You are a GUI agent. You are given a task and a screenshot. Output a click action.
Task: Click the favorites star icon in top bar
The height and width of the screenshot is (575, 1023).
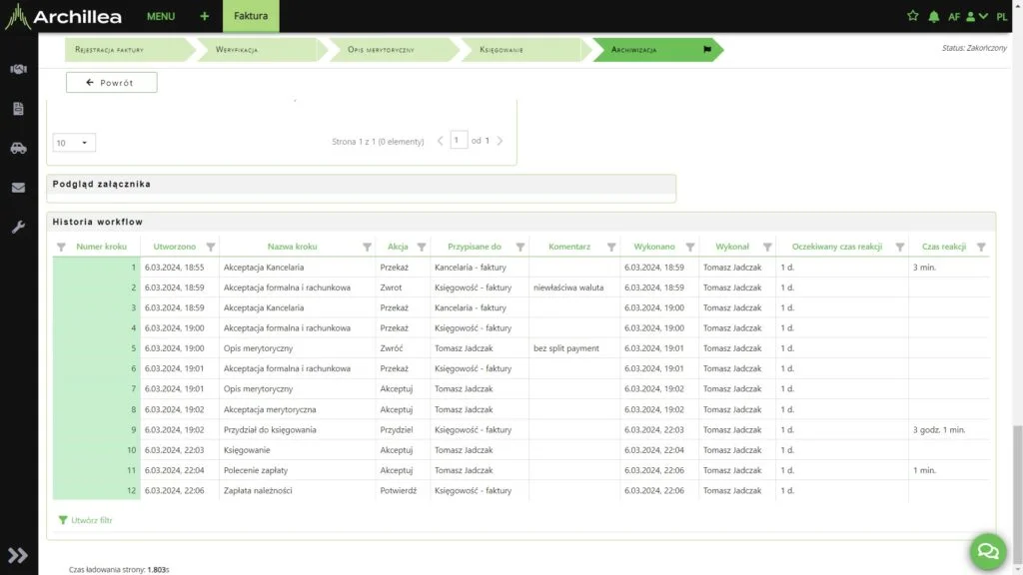coord(912,16)
